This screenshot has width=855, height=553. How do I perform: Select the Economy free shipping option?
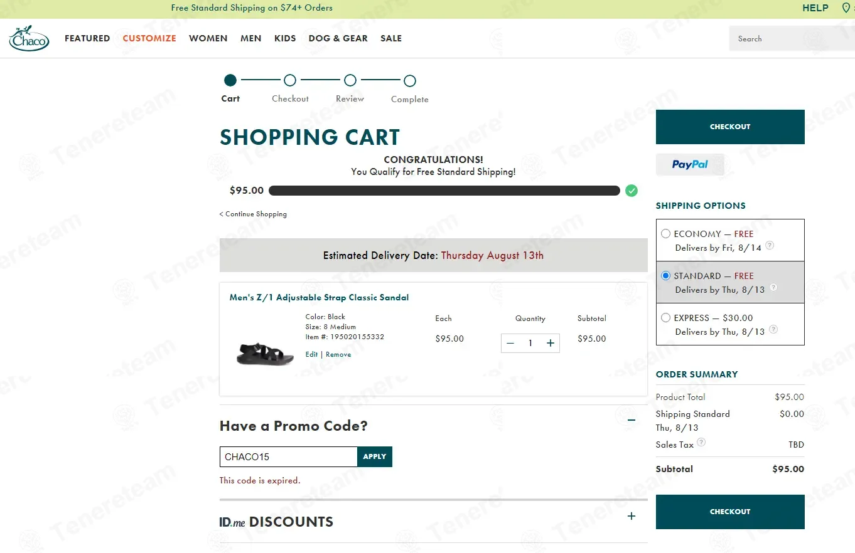click(665, 234)
